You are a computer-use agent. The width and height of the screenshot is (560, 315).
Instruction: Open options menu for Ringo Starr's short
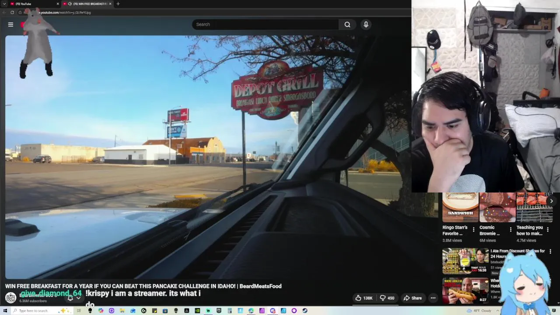(473, 230)
